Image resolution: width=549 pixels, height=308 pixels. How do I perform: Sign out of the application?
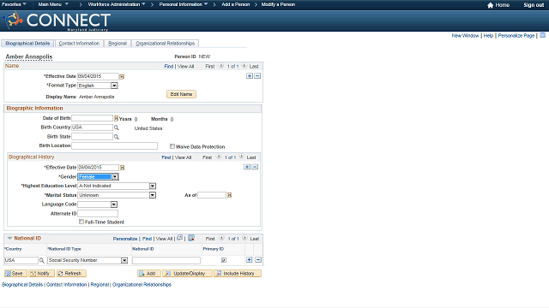click(534, 5)
